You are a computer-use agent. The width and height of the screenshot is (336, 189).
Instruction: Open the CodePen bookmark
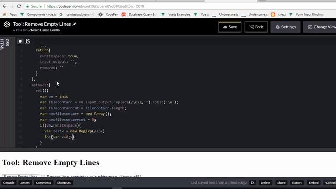109,14
